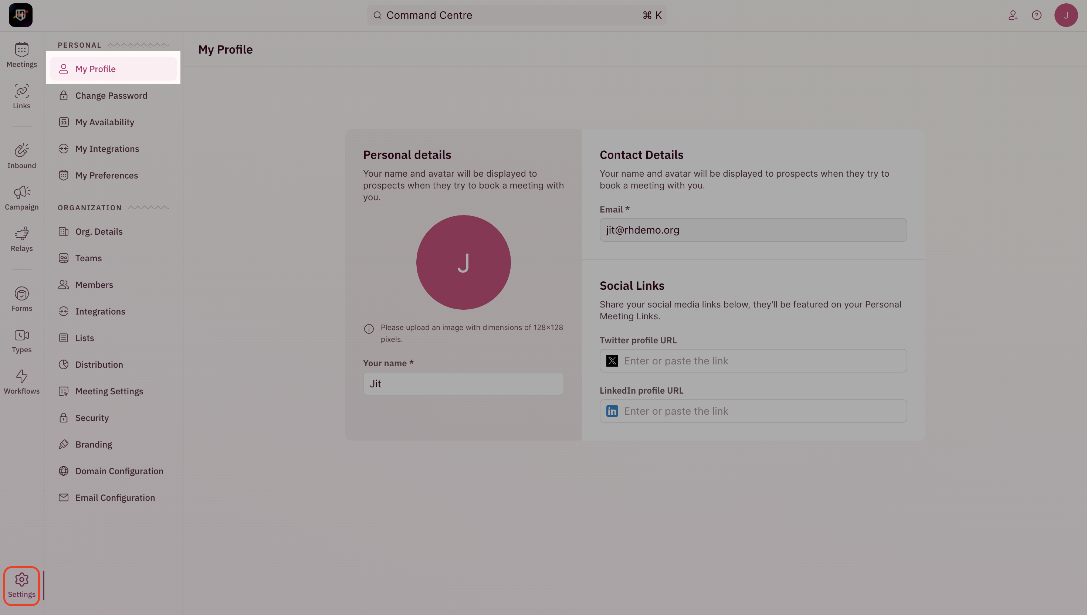Click the PERSONAL section label
The width and height of the screenshot is (1087, 615).
click(79, 45)
